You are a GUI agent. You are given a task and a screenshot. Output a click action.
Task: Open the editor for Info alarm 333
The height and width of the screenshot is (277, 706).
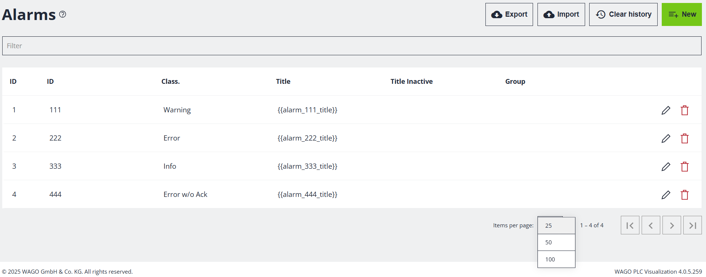pos(666,166)
